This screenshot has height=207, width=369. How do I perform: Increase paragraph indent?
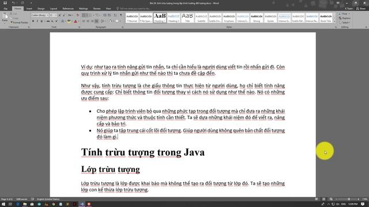(109, 16)
